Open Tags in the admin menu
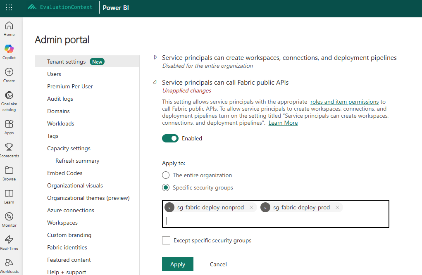422x275 pixels. (x=53, y=136)
